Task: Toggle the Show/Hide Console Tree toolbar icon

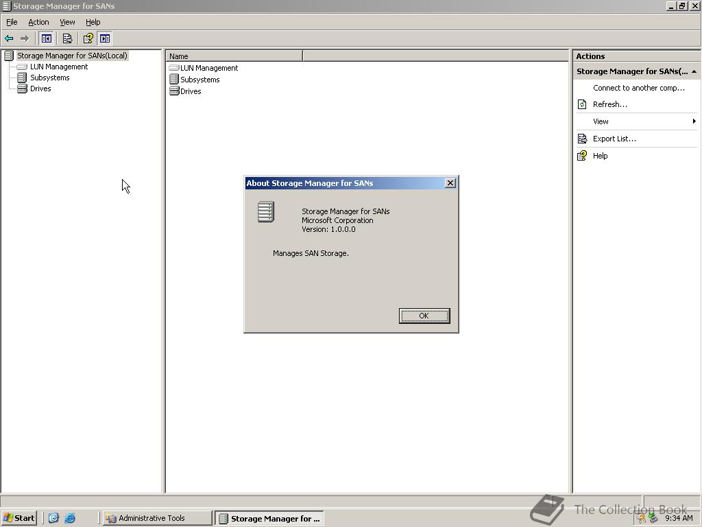Action: [x=46, y=38]
